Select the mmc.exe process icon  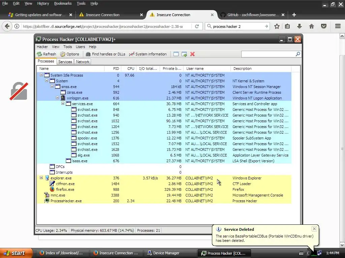[46, 195]
